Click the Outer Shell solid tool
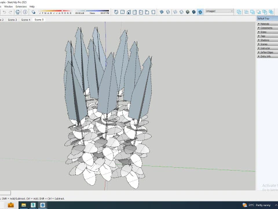278x209 pixels. [239, 12]
